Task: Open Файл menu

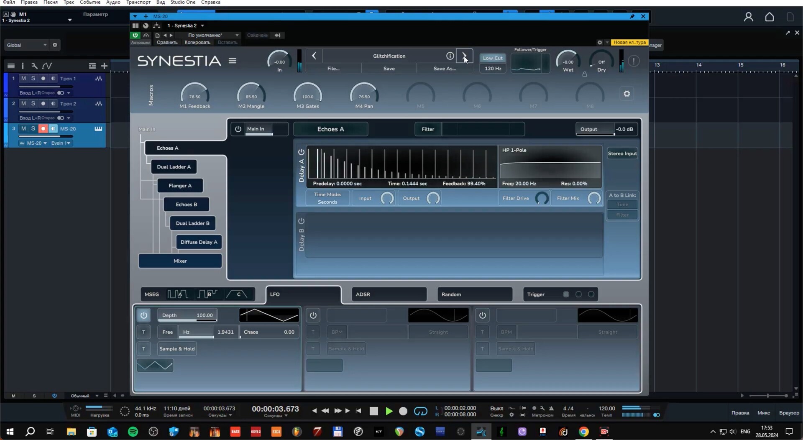Action: pos(9,3)
